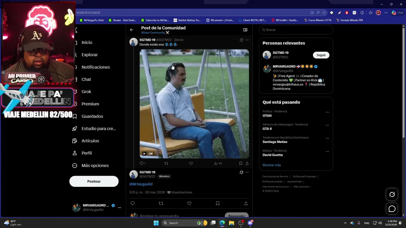This screenshot has width=406, height=228.
Task: Like the GIF post
Action: 191,163
